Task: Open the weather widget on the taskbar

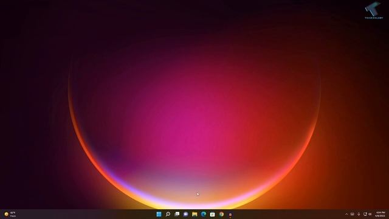Action: 10,214
